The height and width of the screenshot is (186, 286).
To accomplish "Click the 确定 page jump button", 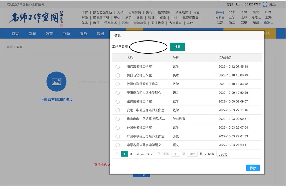I will pyautogui.click(x=192, y=154).
